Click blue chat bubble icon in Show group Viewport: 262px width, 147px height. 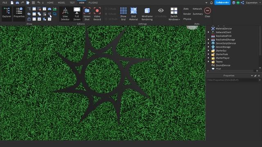54,14
